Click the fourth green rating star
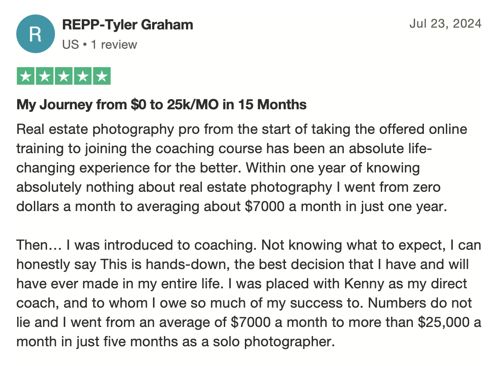Image resolution: width=503 pixels, height=366 pixels. coord(83,76)
